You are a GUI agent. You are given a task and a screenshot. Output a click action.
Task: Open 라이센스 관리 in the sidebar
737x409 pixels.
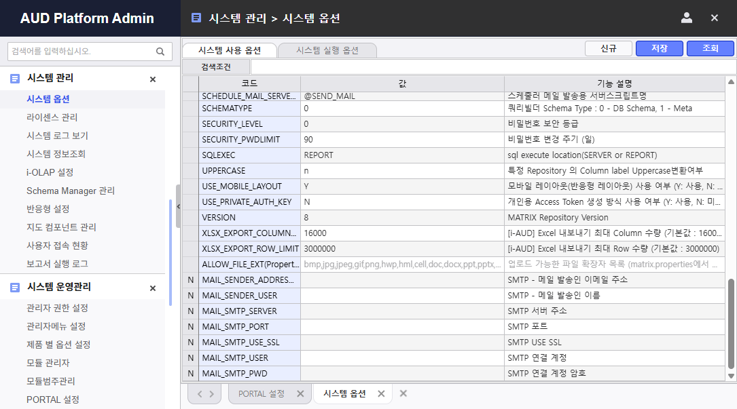click(52, 117)
